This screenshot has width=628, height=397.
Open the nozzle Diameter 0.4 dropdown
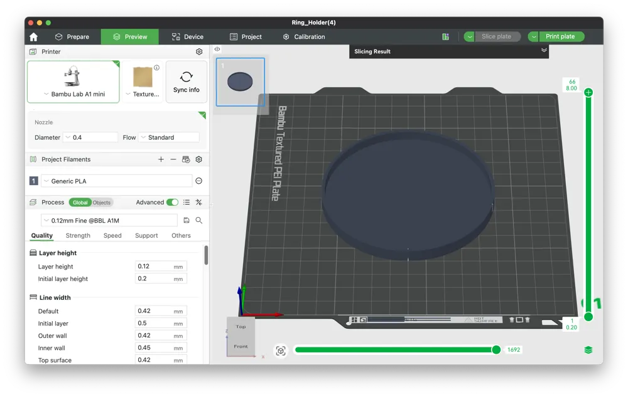tap(90, 137)
